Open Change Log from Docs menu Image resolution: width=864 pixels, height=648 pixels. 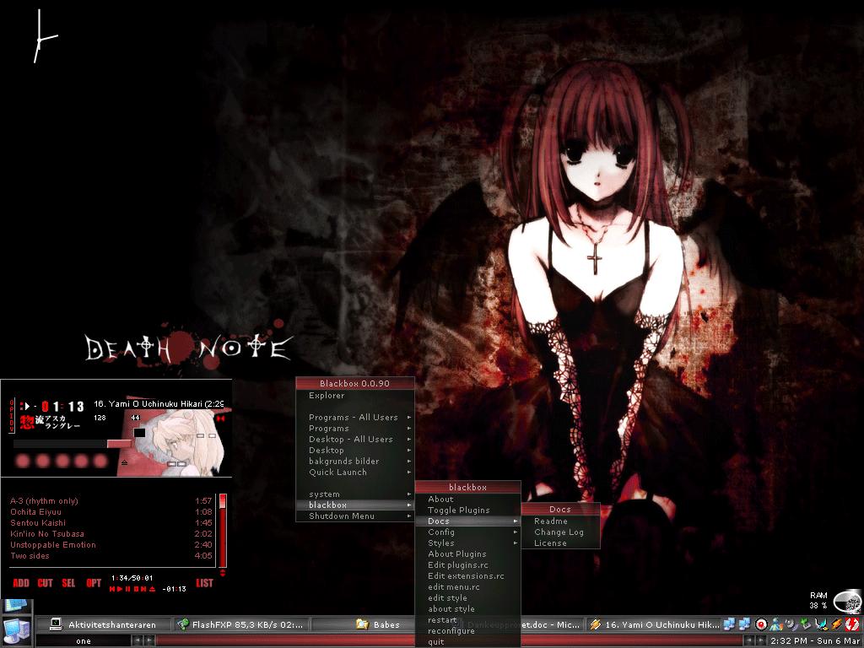560,532
